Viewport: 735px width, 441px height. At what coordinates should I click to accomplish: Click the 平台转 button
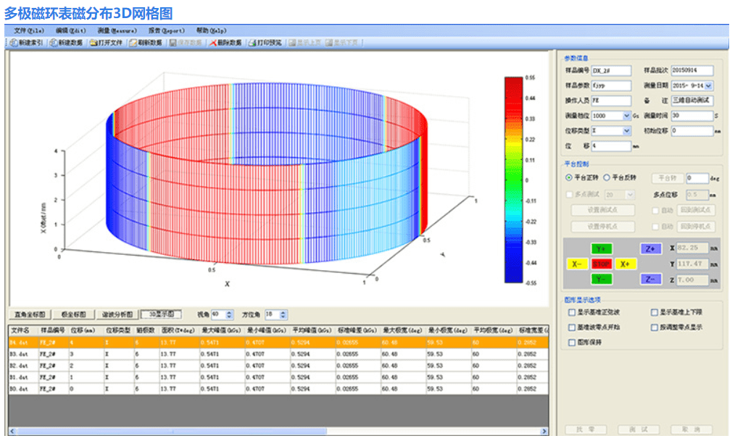667,178
